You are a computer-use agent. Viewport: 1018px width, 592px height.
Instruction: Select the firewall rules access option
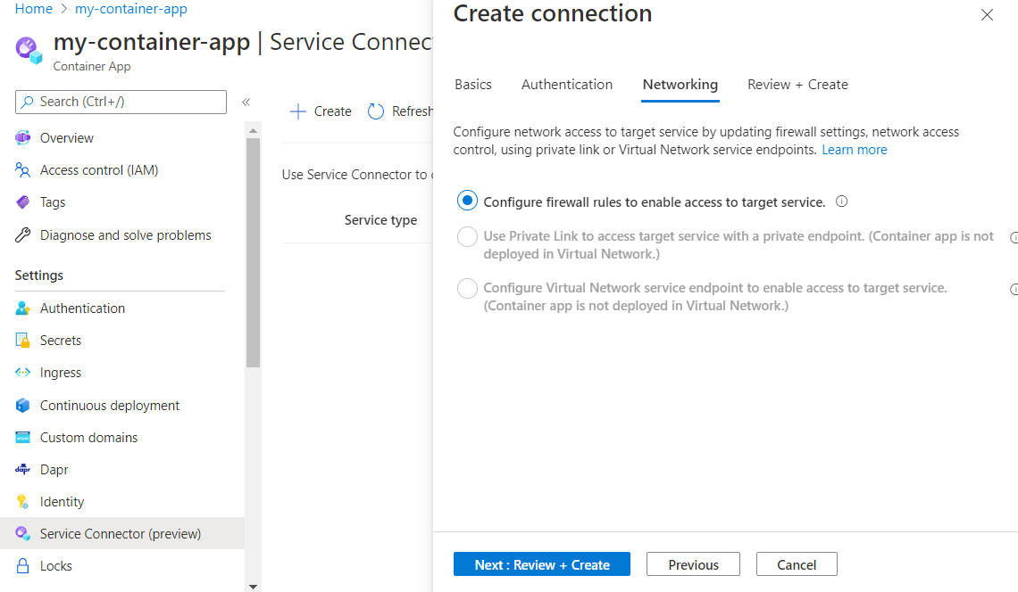467,200
